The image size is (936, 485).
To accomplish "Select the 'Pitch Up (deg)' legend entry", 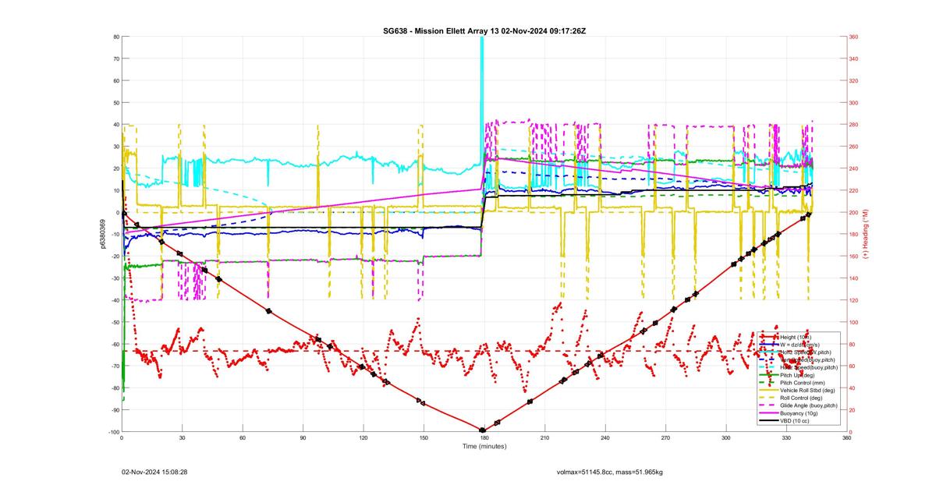I will click(x=797, y=375).
